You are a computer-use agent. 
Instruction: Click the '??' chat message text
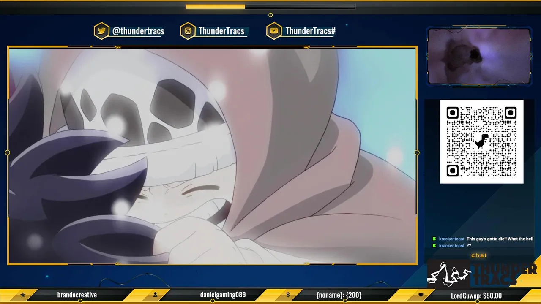click(x=469, y=246)
